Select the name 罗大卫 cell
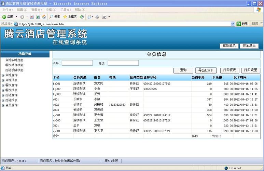The width and height of the screenshot is (264, 171). [x=99, y=131]
